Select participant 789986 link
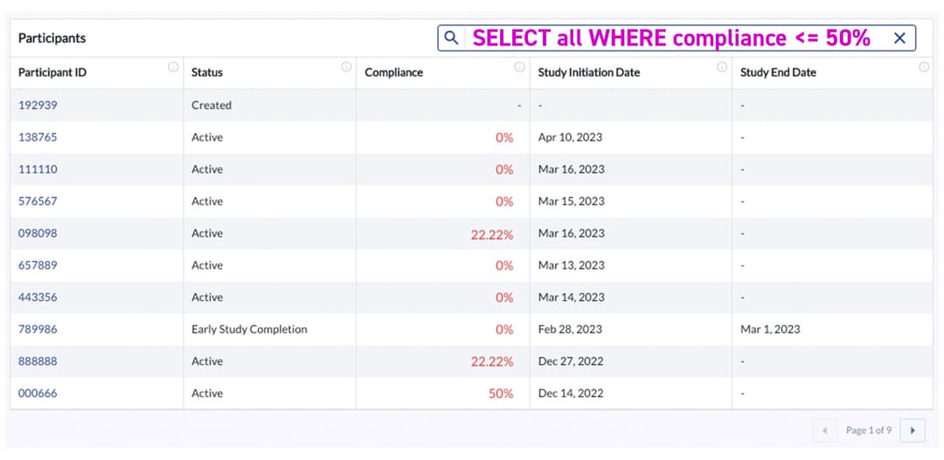 pos(38,329)
